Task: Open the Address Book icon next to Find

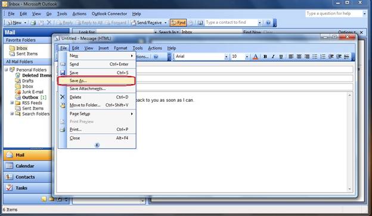Action: pos(200,23)
